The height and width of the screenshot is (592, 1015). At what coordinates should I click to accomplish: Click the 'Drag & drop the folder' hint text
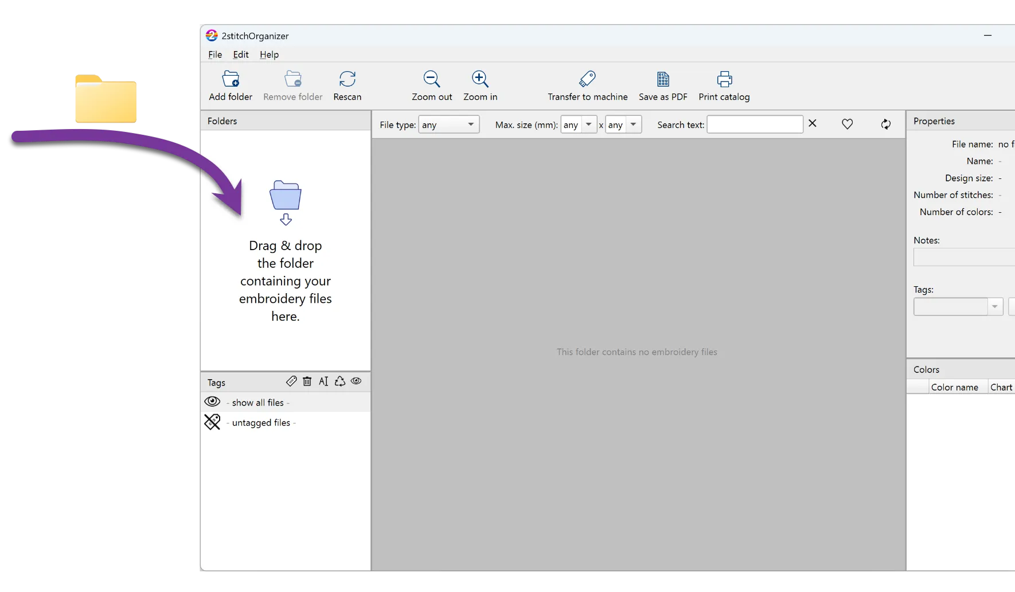coord(286,281)
